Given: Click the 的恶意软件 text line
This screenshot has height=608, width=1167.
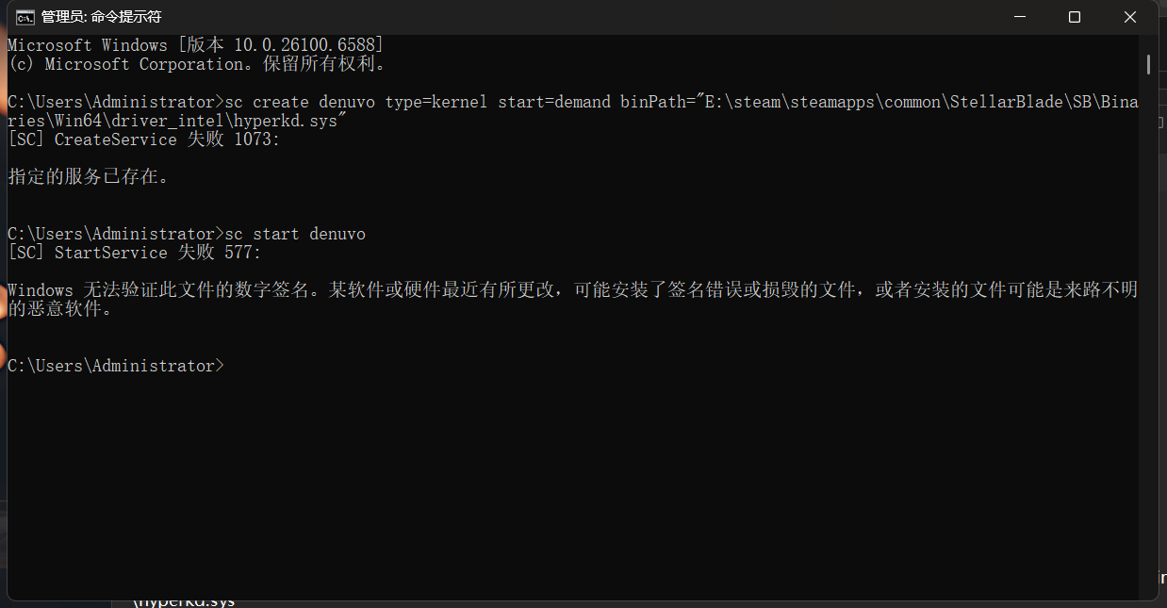Looking at the screenshot, I should pyautogui.click(x=60, y=309).
